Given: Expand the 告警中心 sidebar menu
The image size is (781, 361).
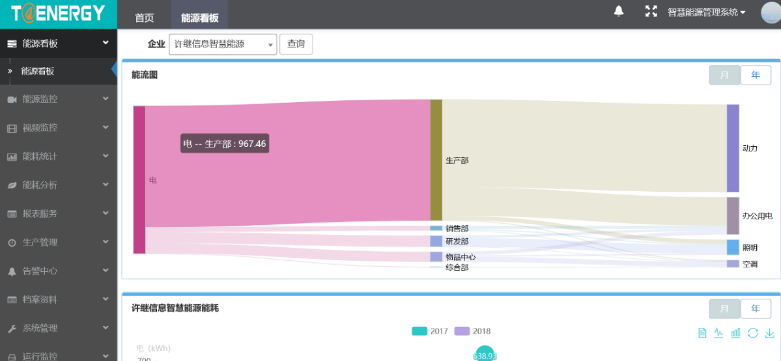Looking at the screenshot, I should click(x=59, y=271).
